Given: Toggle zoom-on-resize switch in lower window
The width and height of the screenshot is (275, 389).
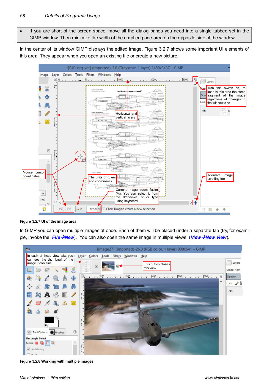Looking at the screenshot, I should click(221, 276).
